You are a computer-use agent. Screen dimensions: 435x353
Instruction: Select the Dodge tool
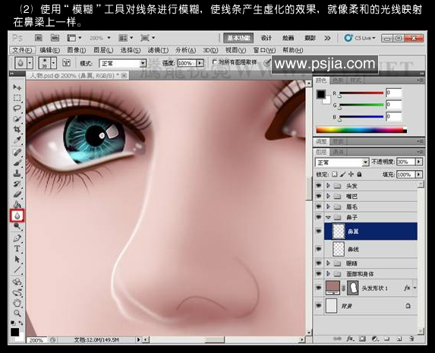pos(17,226)
